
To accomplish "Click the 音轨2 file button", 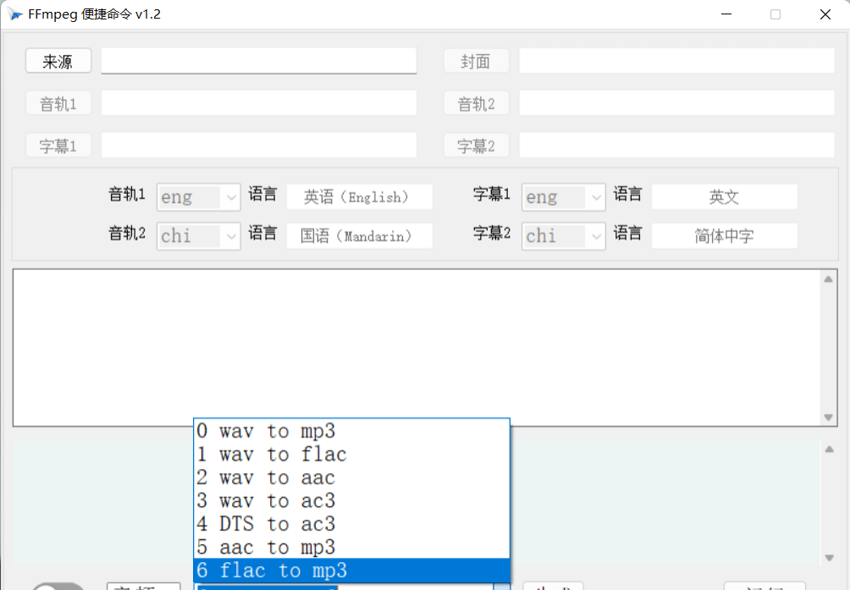I will [476, 103].
